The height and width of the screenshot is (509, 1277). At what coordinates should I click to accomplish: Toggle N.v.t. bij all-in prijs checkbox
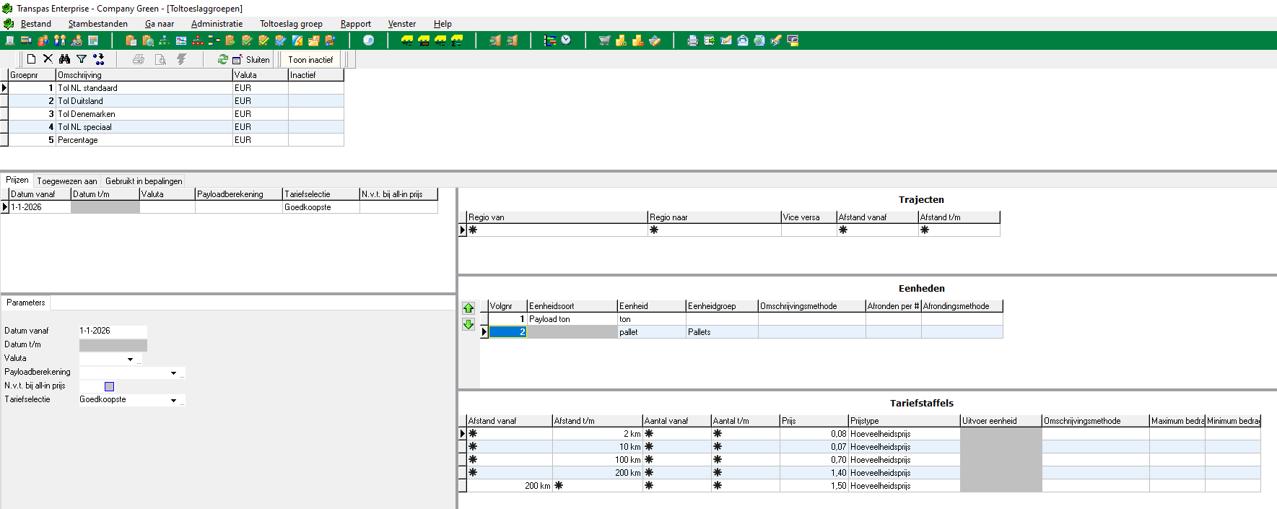109,386
